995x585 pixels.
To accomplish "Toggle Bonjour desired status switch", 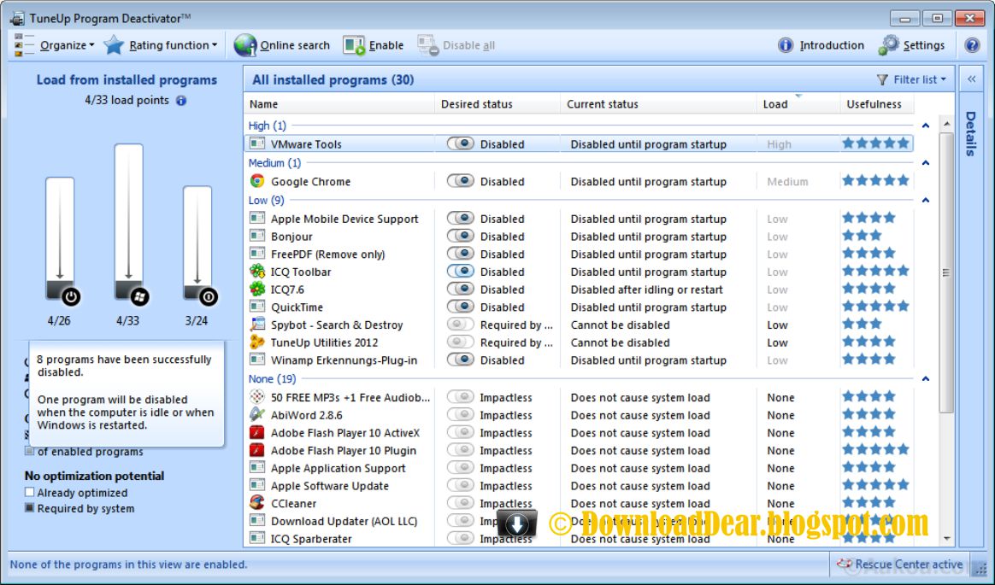I will (460, 236).
